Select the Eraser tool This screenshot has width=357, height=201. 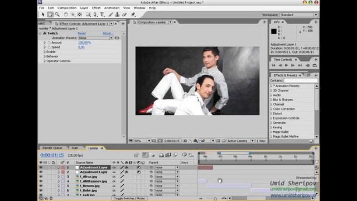point(124,15)
